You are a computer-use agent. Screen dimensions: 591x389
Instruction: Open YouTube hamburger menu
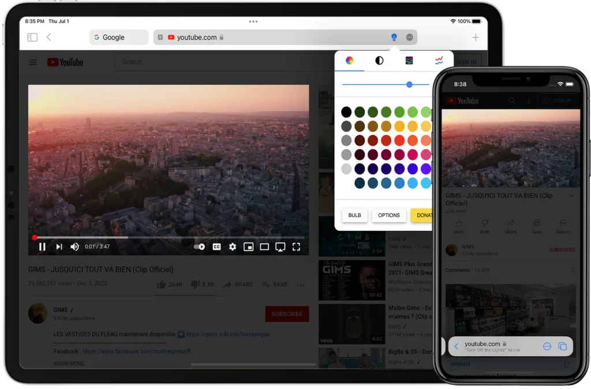33,62
